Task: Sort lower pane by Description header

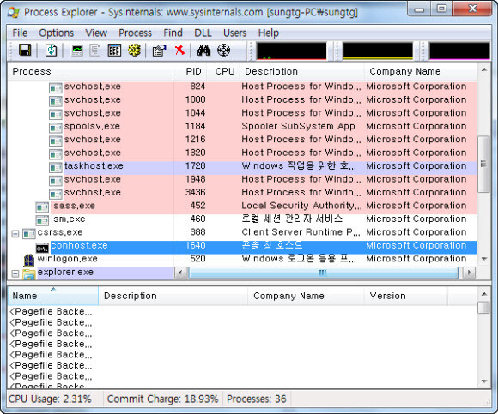Action: tap(173, 296)
